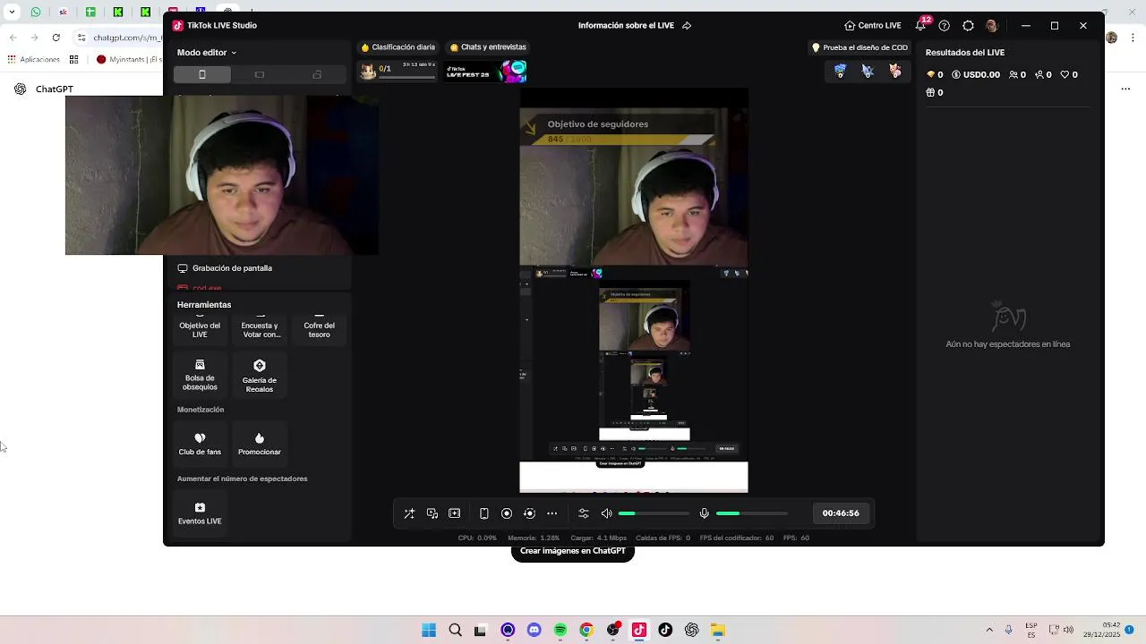
Task: Click the gift box count in Resultados
Action: click(935, 92)
